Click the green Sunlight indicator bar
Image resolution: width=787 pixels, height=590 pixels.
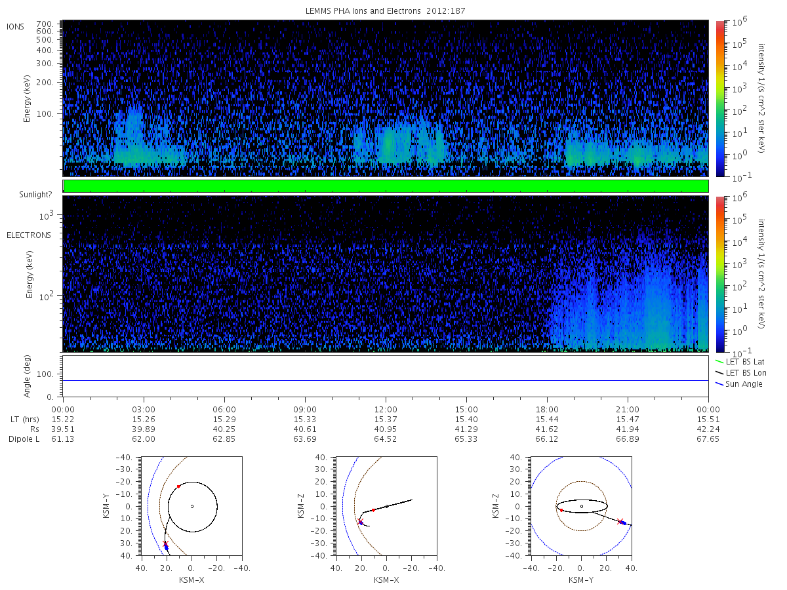[386, 186]
